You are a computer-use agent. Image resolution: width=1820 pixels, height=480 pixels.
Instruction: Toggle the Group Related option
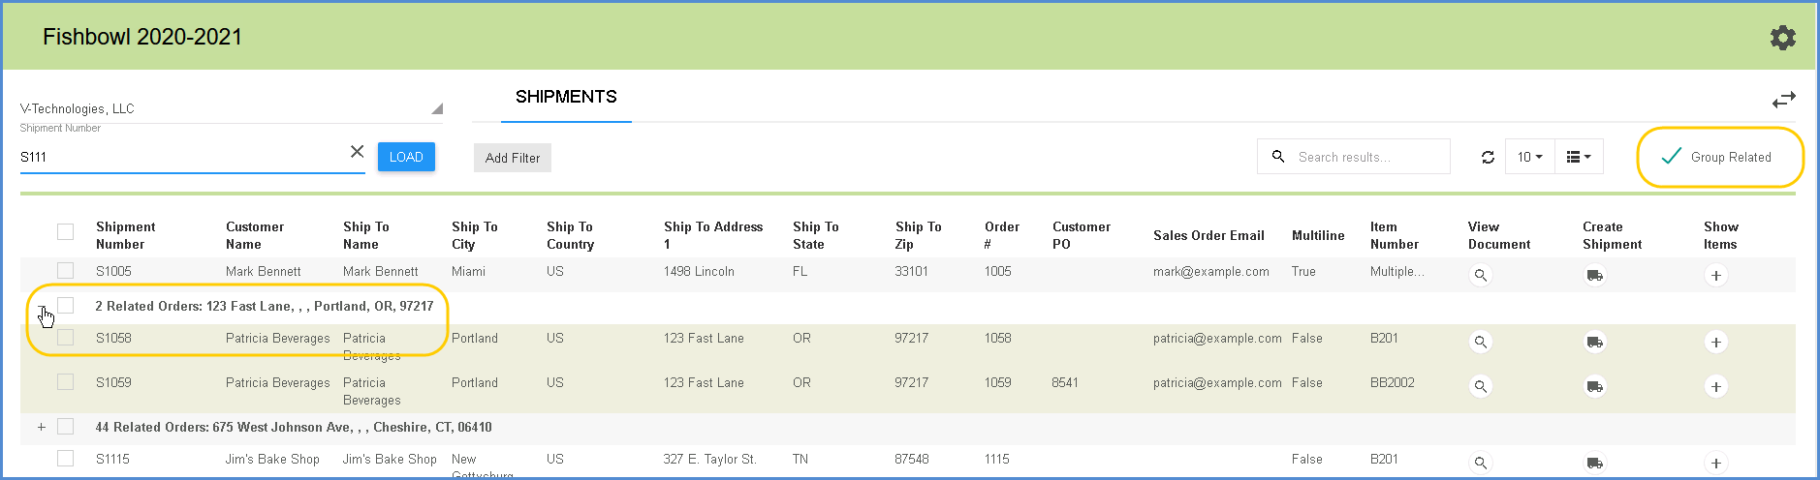tap(1717, 157)
